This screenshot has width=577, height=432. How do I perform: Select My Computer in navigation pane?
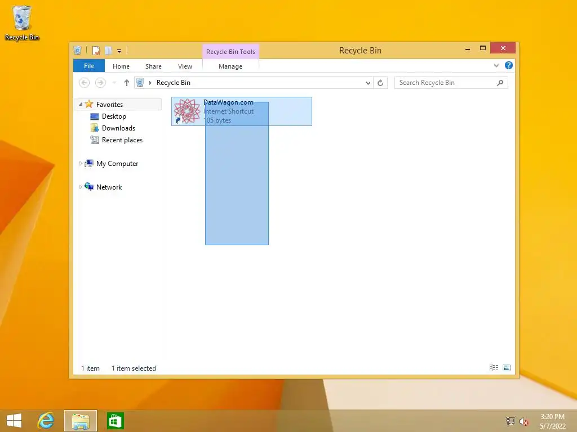click(x=117, y=164)
